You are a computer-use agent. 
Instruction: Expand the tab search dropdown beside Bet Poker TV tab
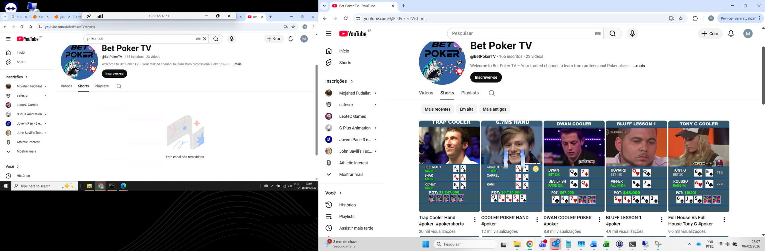click(x=324, y=6)
